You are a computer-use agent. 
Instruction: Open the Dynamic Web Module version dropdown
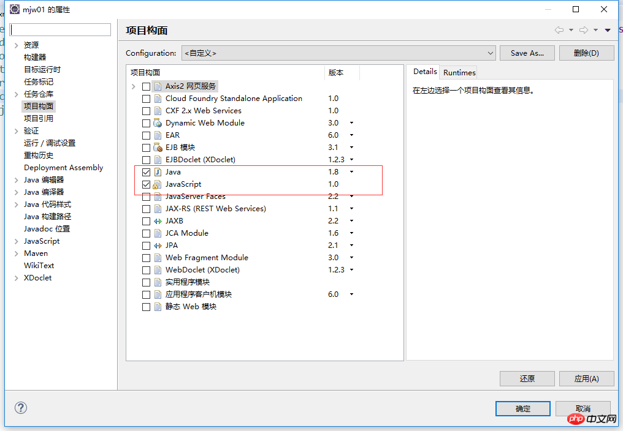[351, 123]
